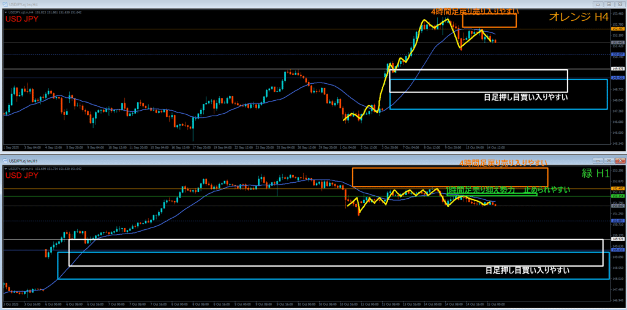The height and width of the screenshot is (310, 627).
Task: Click the blue 149.433 price tag on H1 scale
Action: [x=617, y=250]
